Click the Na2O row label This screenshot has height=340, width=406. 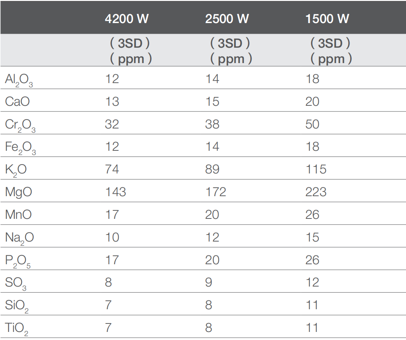19,238
